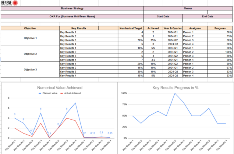
Task: Click the empty cell below Business Strategy
Action: click(72, 12)
